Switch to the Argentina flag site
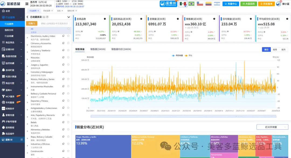The width and height of the screenshot is (291, 158). (x=217, y=4)
